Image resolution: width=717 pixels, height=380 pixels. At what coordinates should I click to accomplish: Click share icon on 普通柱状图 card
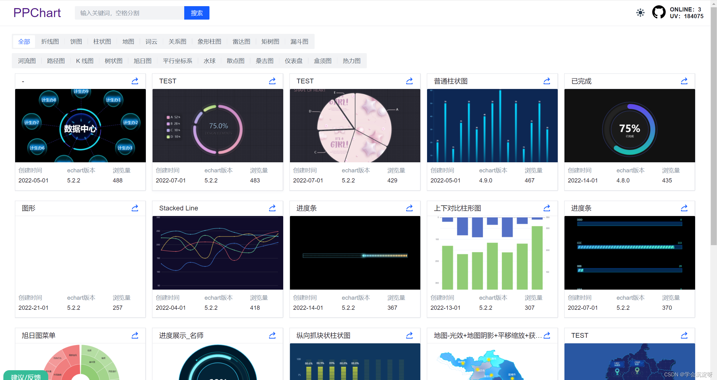click(547, 81)
